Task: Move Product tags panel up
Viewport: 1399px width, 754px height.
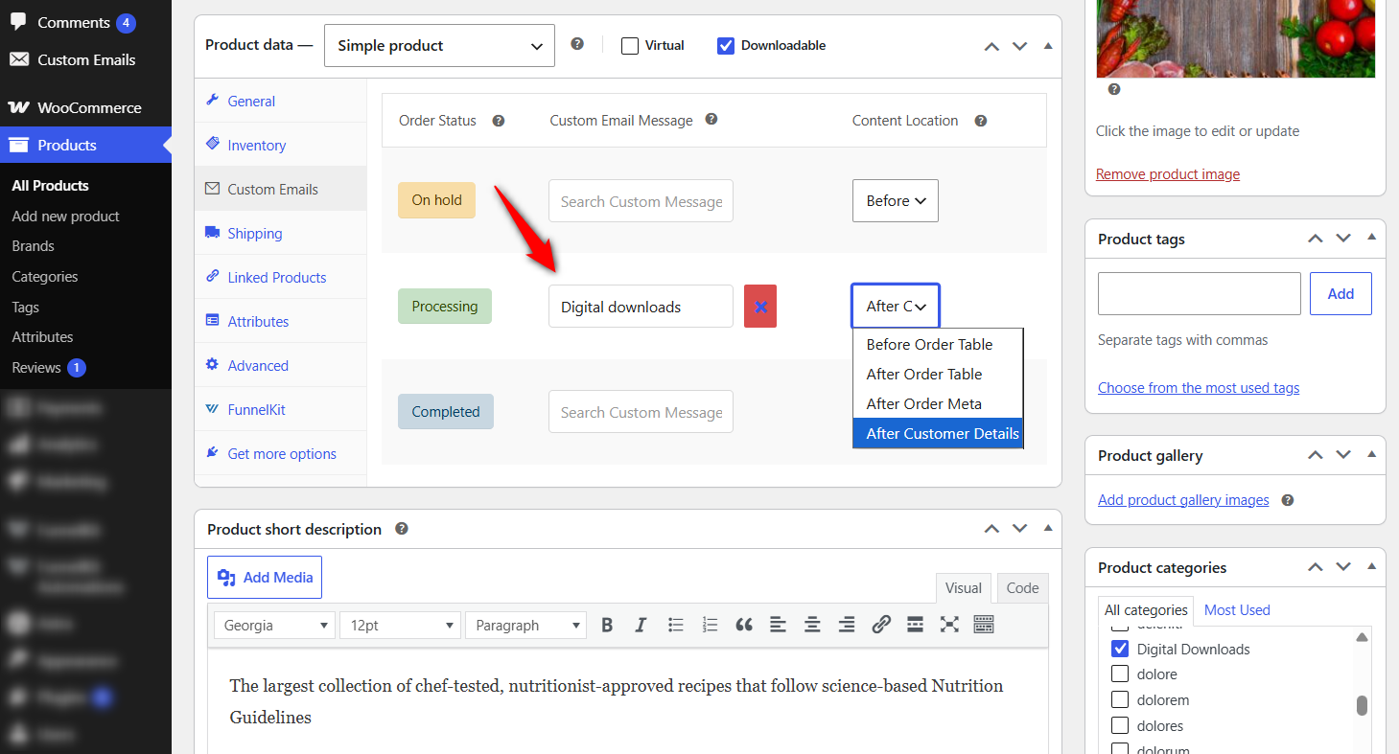Action: tap(1316, 239)
